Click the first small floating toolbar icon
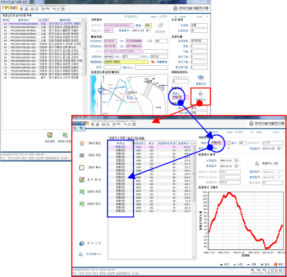 [x=75, y=128]
